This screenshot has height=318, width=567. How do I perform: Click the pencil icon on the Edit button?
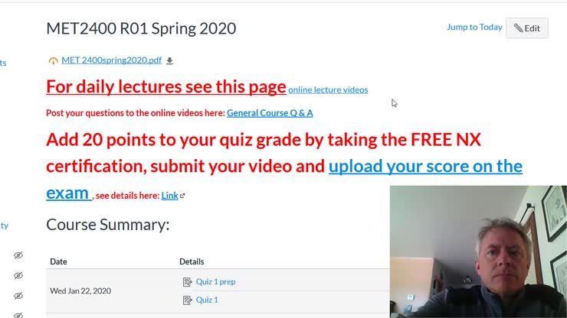[518, 28]
